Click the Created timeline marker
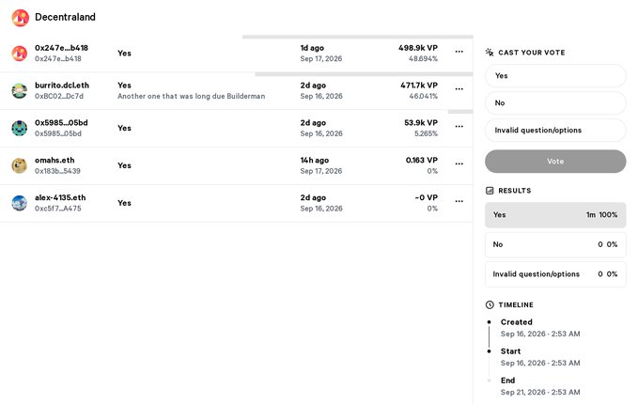The width and height of the screenshot is (638, 404). [x=490, y=322]
